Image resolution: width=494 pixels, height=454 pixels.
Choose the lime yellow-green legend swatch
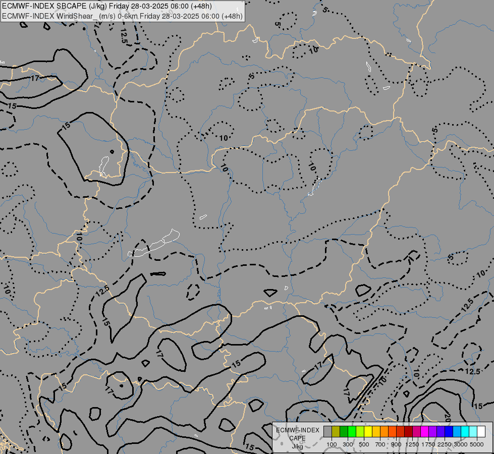tap(360, 432)
